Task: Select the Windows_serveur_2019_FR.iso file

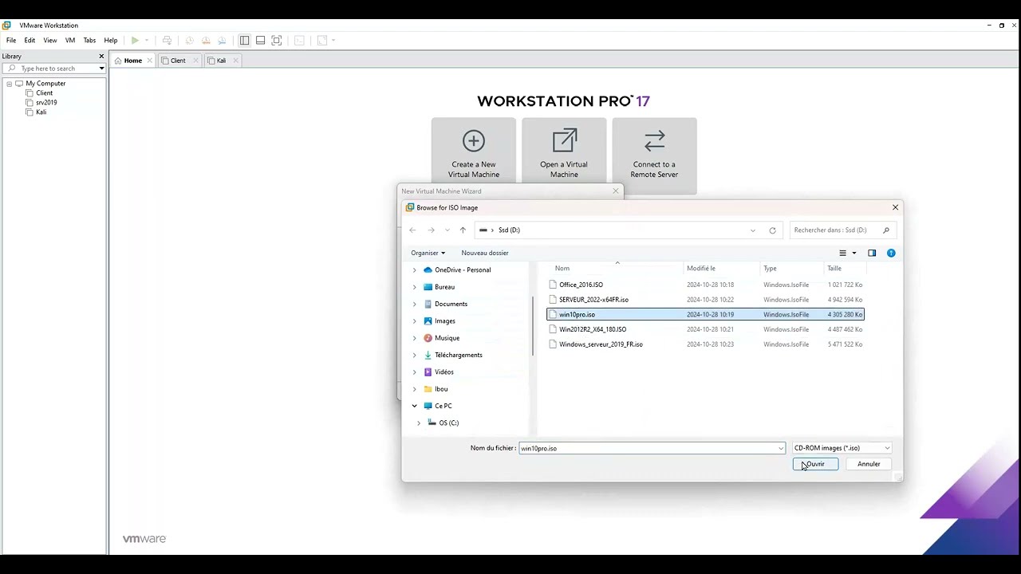Action: coord(705,344)
